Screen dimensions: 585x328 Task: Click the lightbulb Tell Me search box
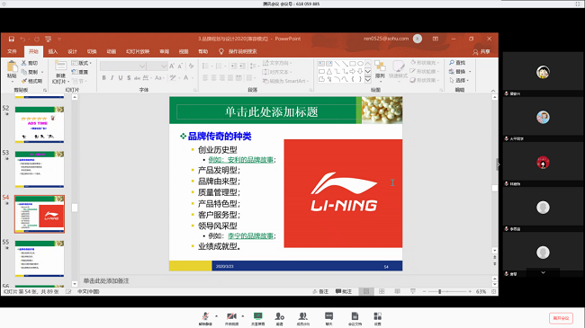point(238,51)
